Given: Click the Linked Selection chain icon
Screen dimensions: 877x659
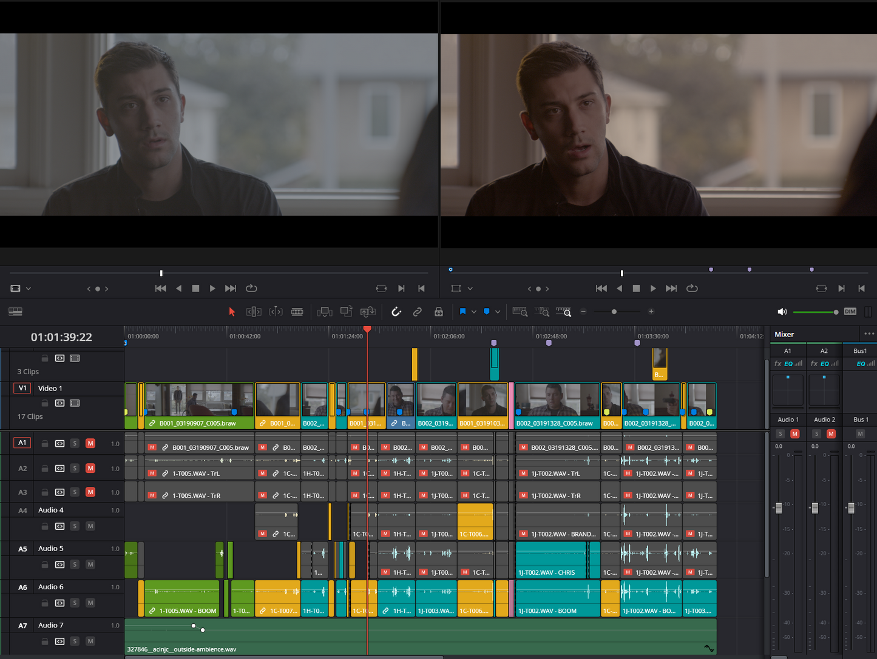Looking at the screenshot, I should [x=418, y=312].
